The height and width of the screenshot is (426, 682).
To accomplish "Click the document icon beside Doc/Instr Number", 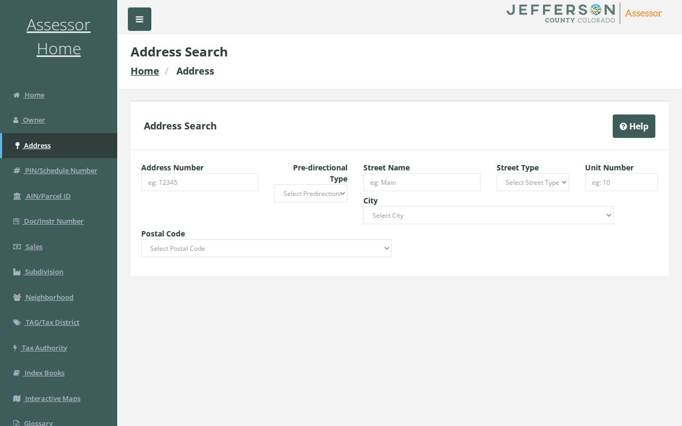I will [x=17, y=222].
